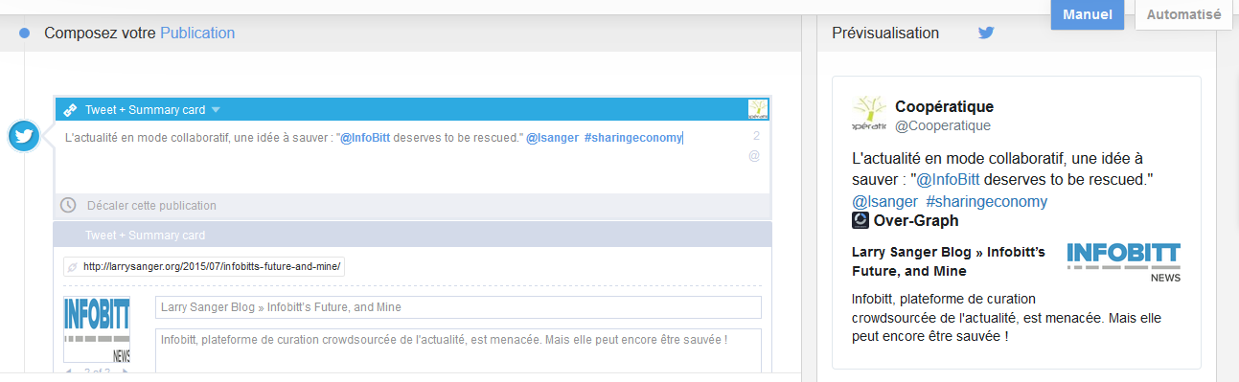Viewport: 1239px width, 382px height.
Task: Switch to Automatisé mode
Action: click(1183, 14)
